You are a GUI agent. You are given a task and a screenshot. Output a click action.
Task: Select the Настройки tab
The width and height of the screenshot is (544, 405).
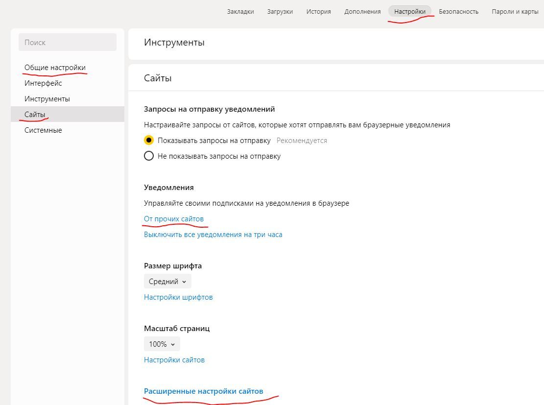[x=410, y=12]
